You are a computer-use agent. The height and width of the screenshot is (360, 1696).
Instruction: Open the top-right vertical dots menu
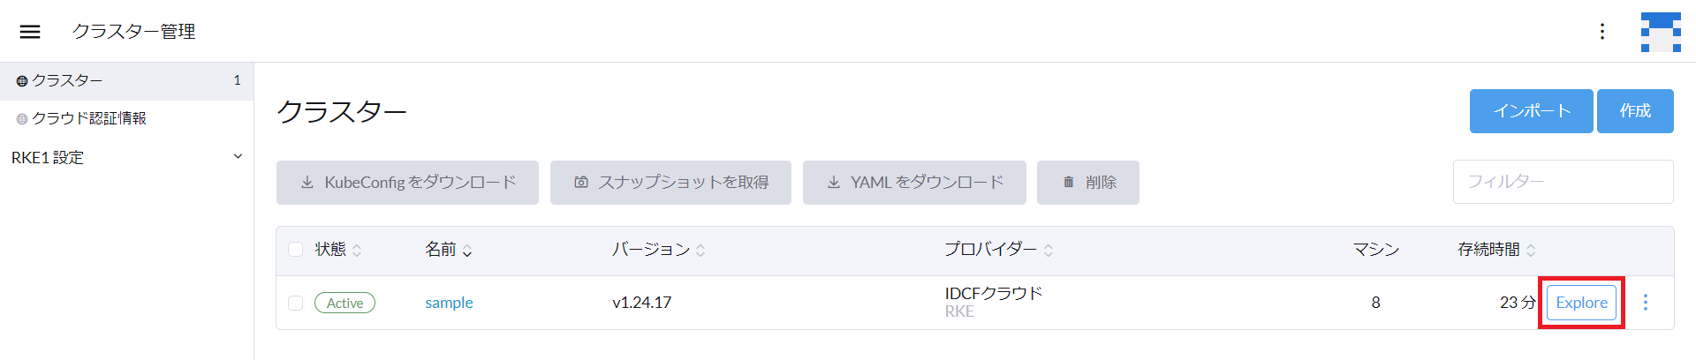pos(1602,32)
